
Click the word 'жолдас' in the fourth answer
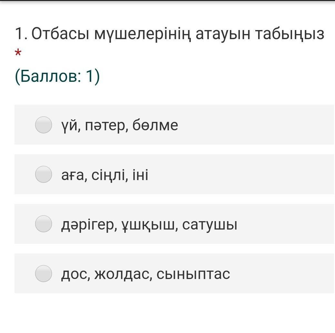(x=123, y=274)
